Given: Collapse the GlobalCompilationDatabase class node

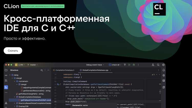Looking at the screenshot, I should [x=15, y=97].
